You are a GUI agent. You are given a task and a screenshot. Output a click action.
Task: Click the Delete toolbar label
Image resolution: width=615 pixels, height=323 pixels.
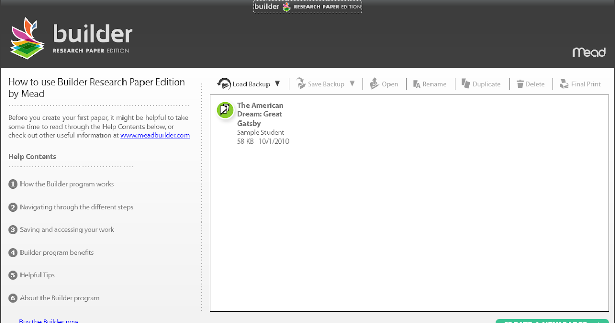coord(535,84)
